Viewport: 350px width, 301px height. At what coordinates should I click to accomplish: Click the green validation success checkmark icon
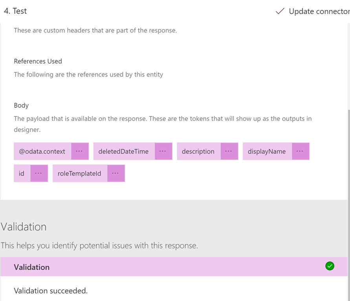(330, 266)
